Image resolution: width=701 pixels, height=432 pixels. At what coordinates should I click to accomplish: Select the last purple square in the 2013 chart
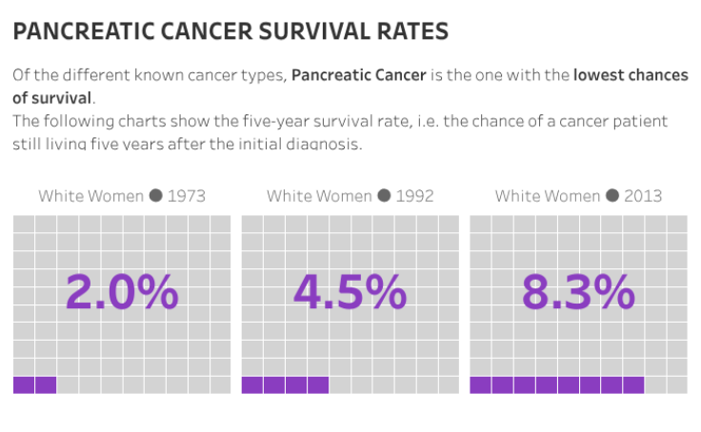coord(632,384)
